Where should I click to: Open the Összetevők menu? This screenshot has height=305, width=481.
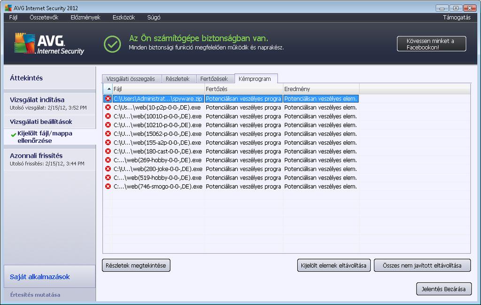point(44,17)
